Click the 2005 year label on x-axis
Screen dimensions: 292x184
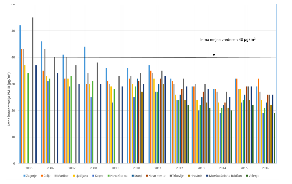point(29,168)
